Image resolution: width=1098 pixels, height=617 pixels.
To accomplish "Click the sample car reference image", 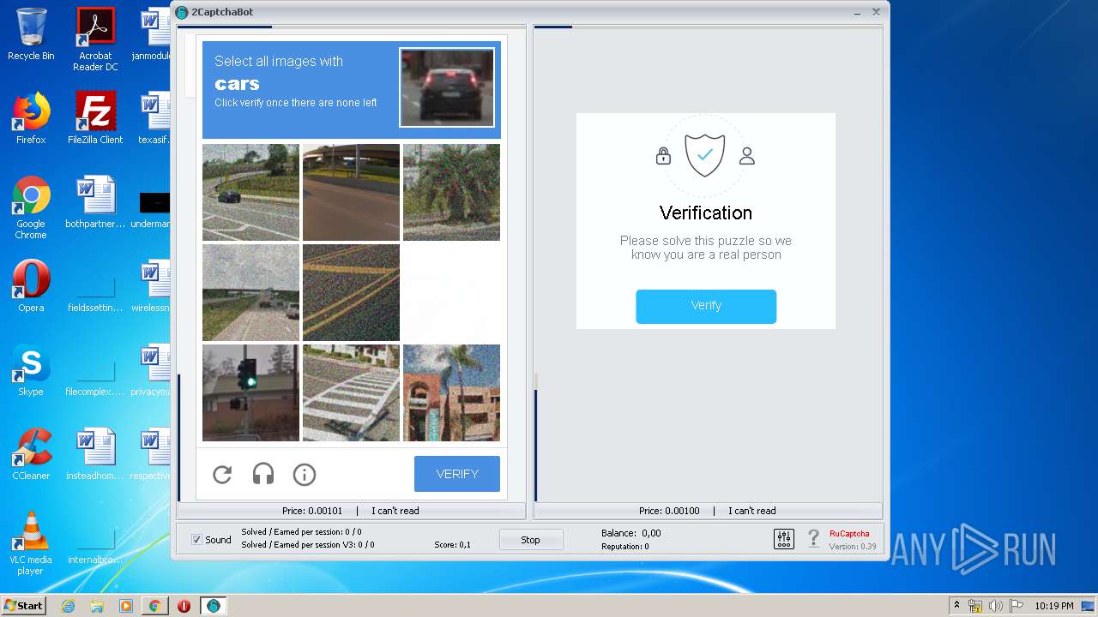I will pos(447,87).
